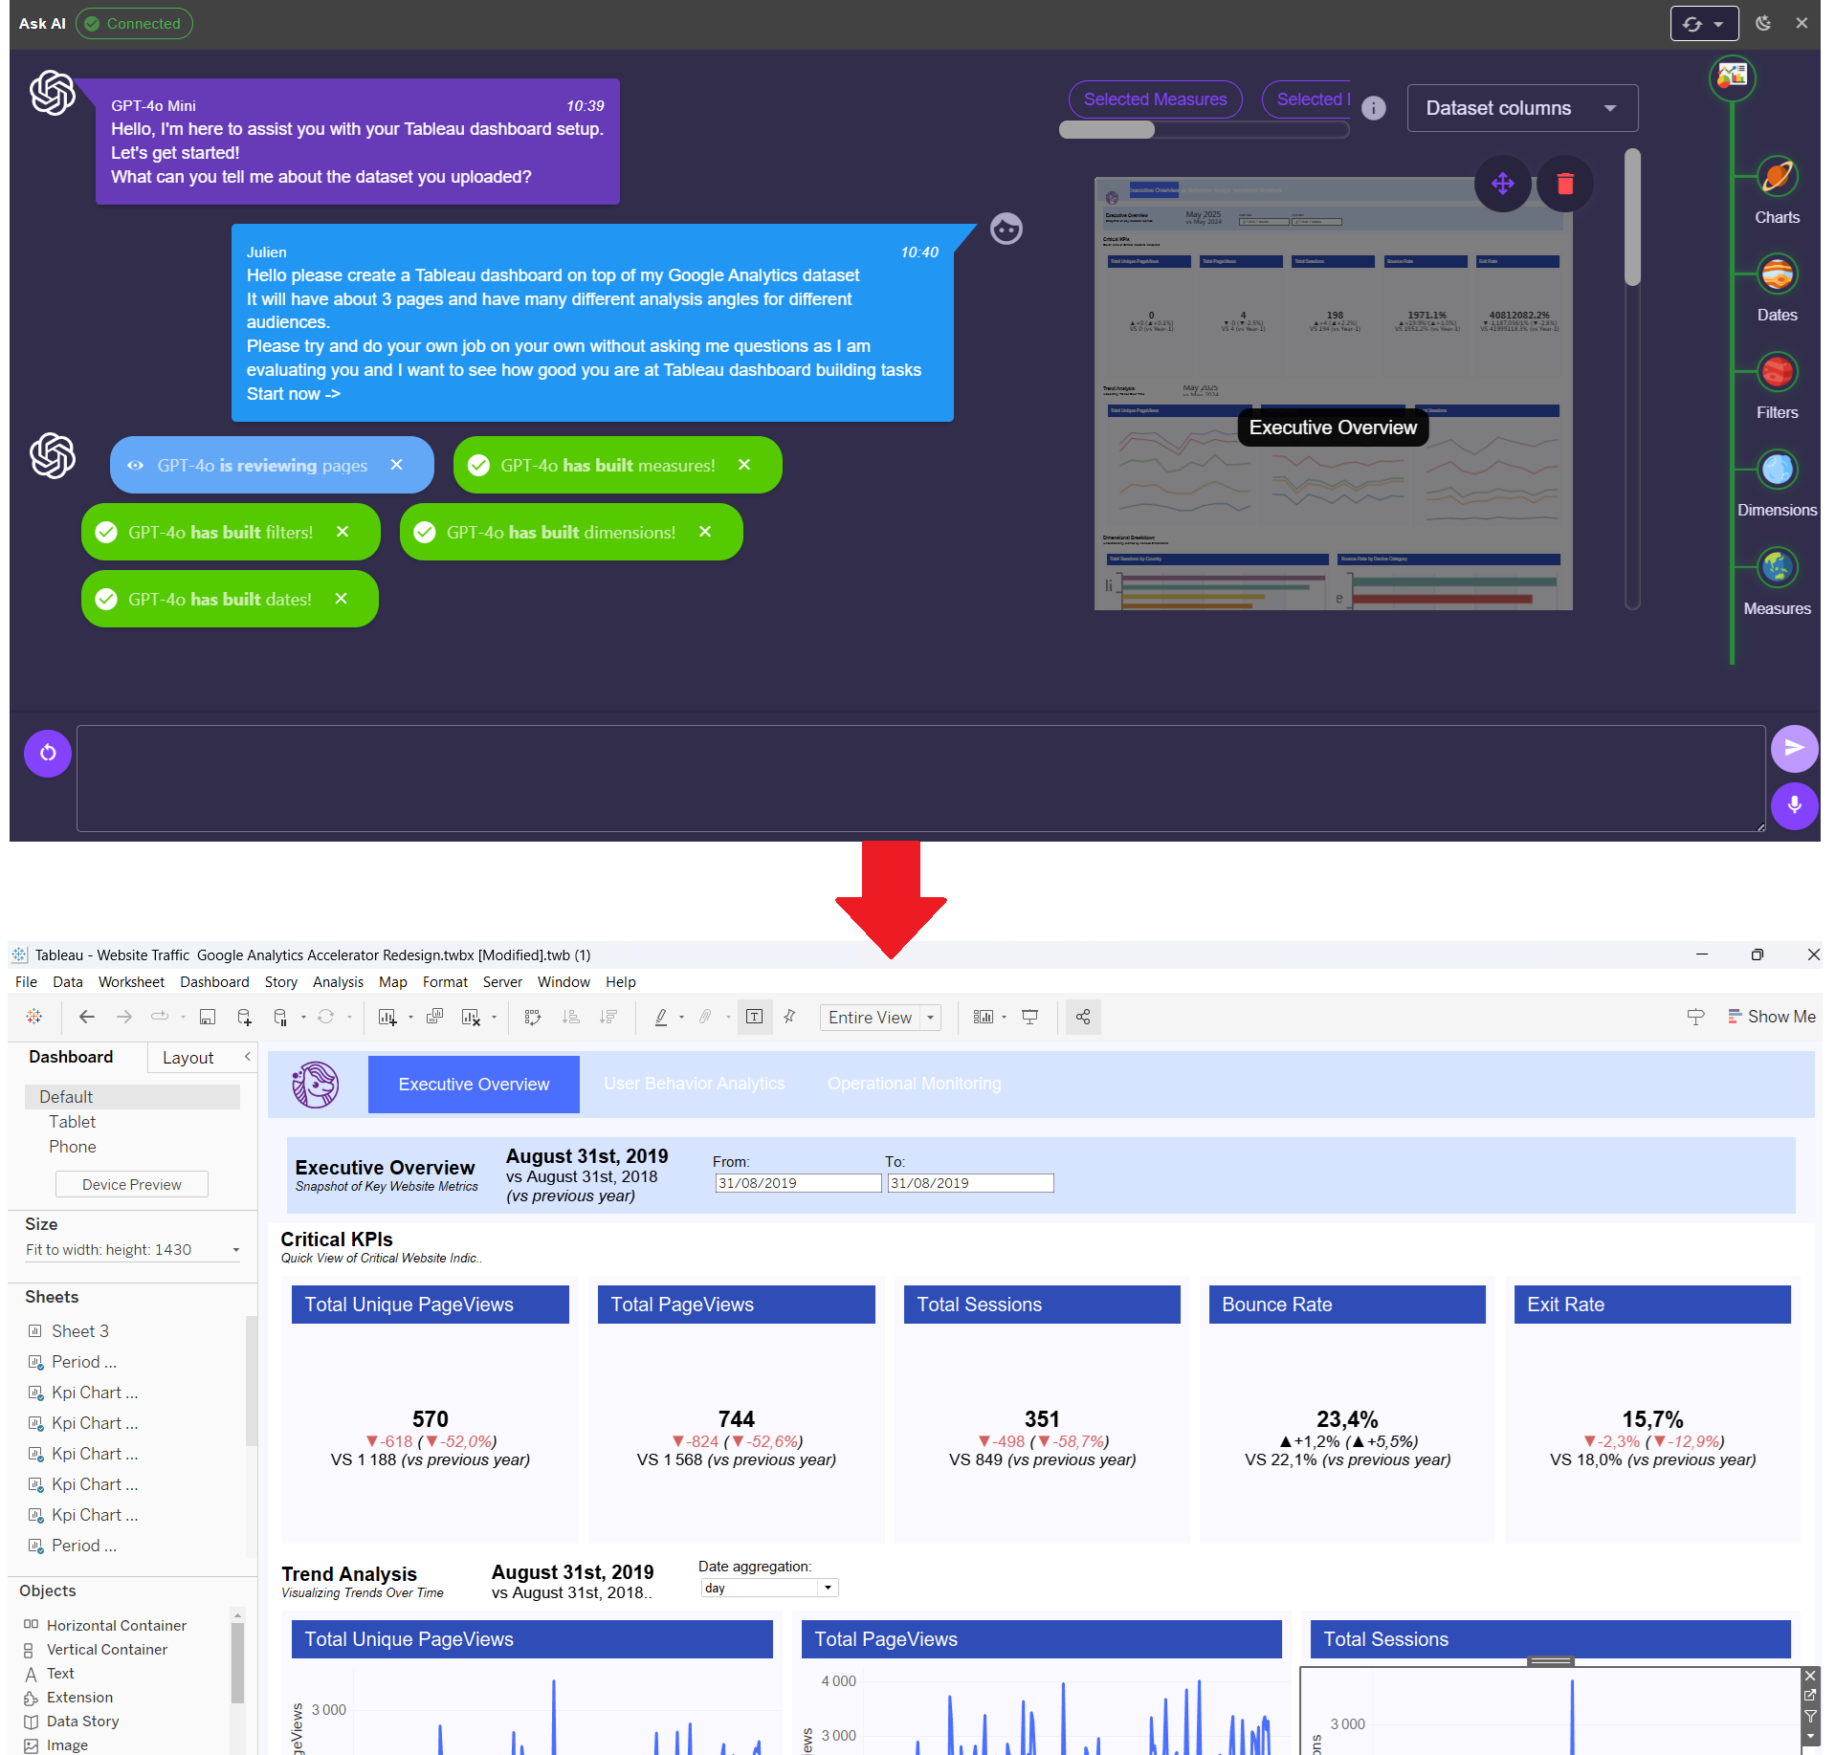Click the chat message text box

(920, 779)
